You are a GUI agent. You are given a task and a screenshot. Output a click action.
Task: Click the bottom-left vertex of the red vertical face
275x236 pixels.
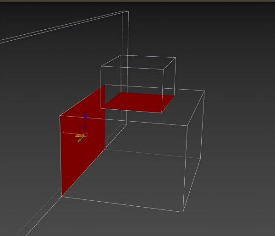pyautogui.click(x=61, y=196)
